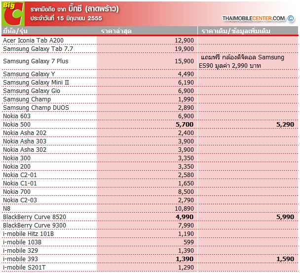Select i-mobile 329 model name
Screen dimensions: 300x273
[x=20, y=251]
